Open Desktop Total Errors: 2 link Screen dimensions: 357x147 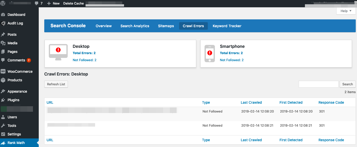tap(84, 53)
